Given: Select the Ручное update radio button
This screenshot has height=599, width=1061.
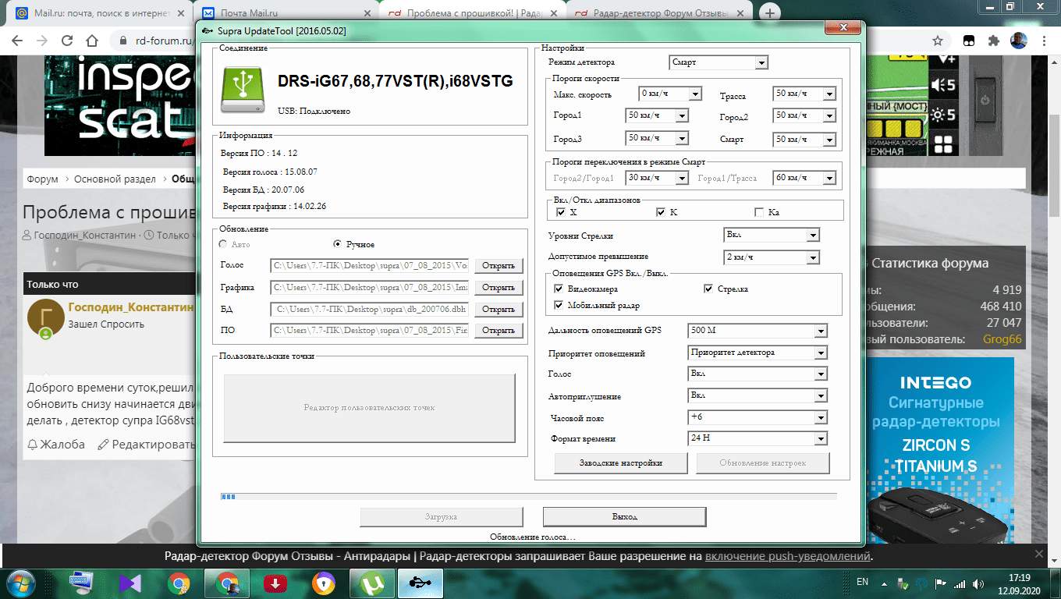Looking at the screenshot, I should (x=338, y=244).
